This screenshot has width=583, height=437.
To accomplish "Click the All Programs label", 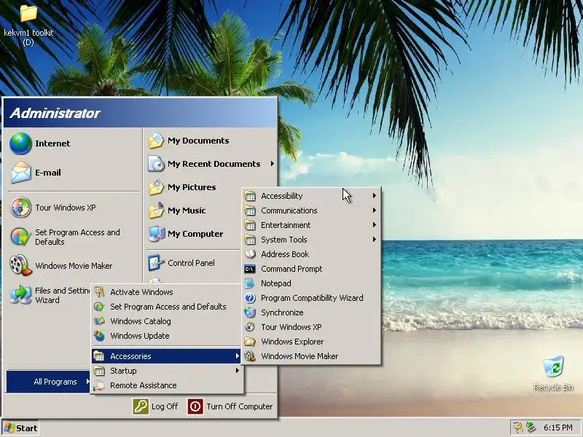I will click(x=55, y=382).
